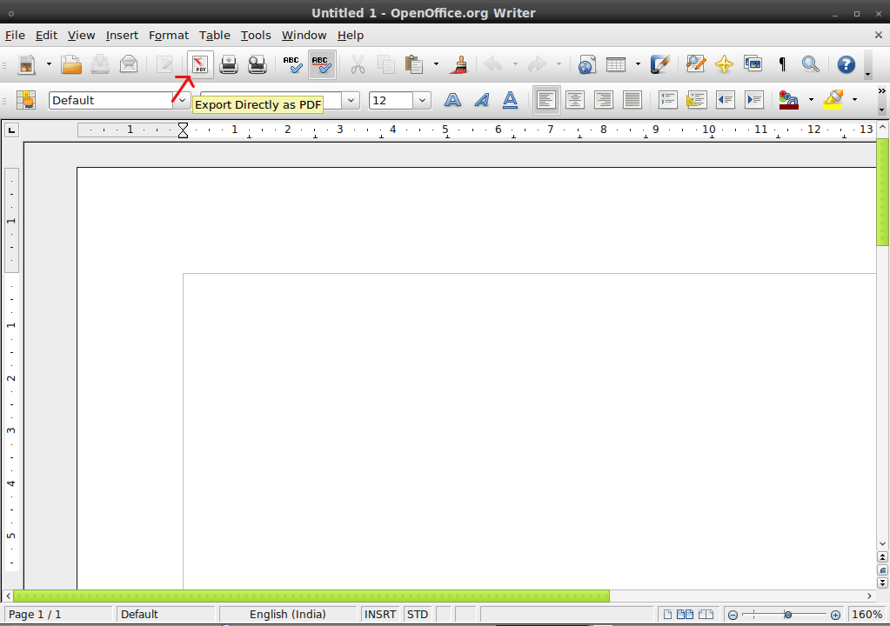This screenshot has height=626, width=890.
Task: Open the highlighting color dropdown arrow
Action: click(x=853, y=100)
